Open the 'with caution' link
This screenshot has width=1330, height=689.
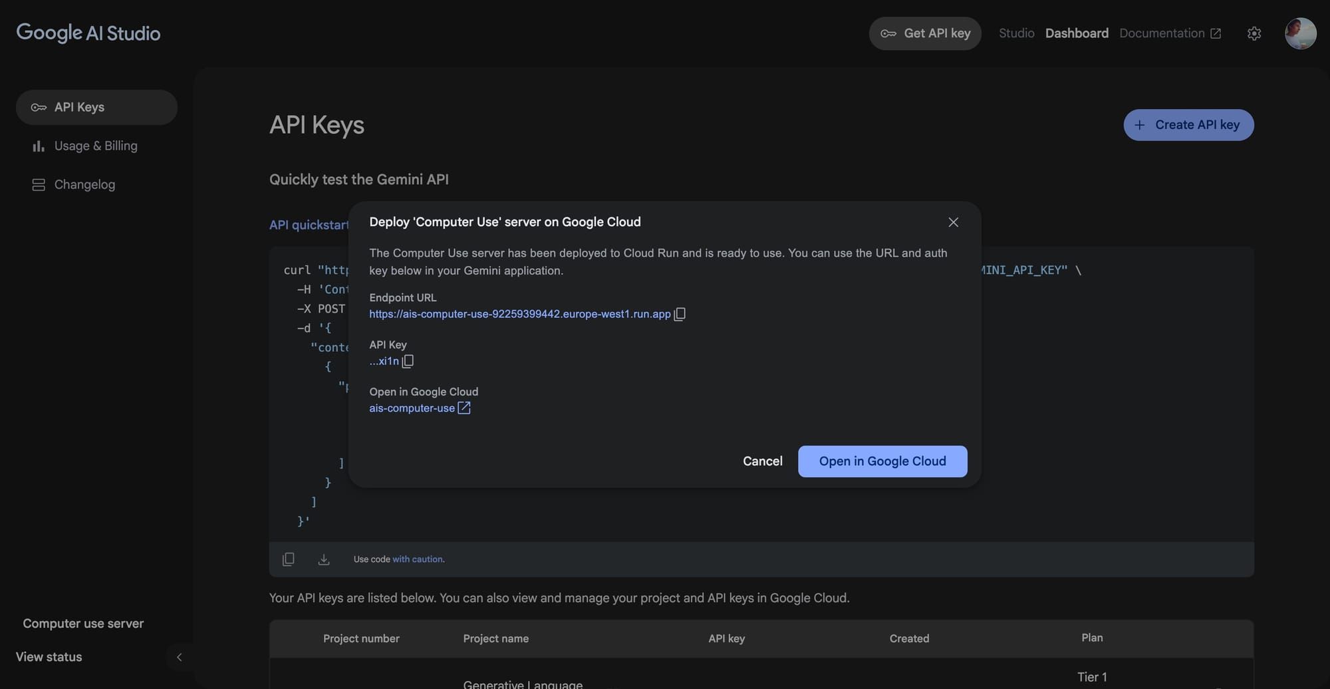[418, 559]
